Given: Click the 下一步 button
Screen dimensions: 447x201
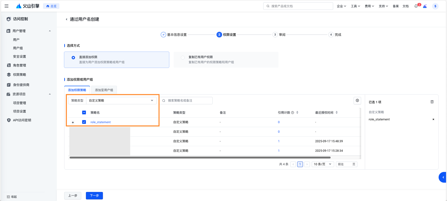Looking at the screenshot, I should (x=94, y=196).
